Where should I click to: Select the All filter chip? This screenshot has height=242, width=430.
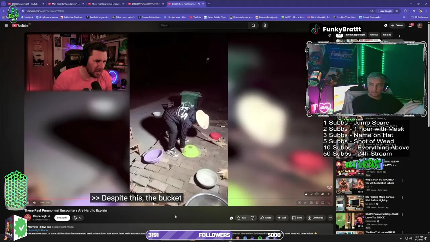click(x=339, y=35)
